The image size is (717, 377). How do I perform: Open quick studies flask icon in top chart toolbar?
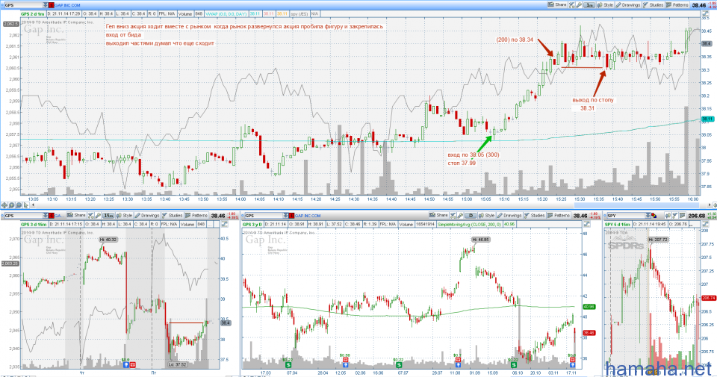coord(571,4)
